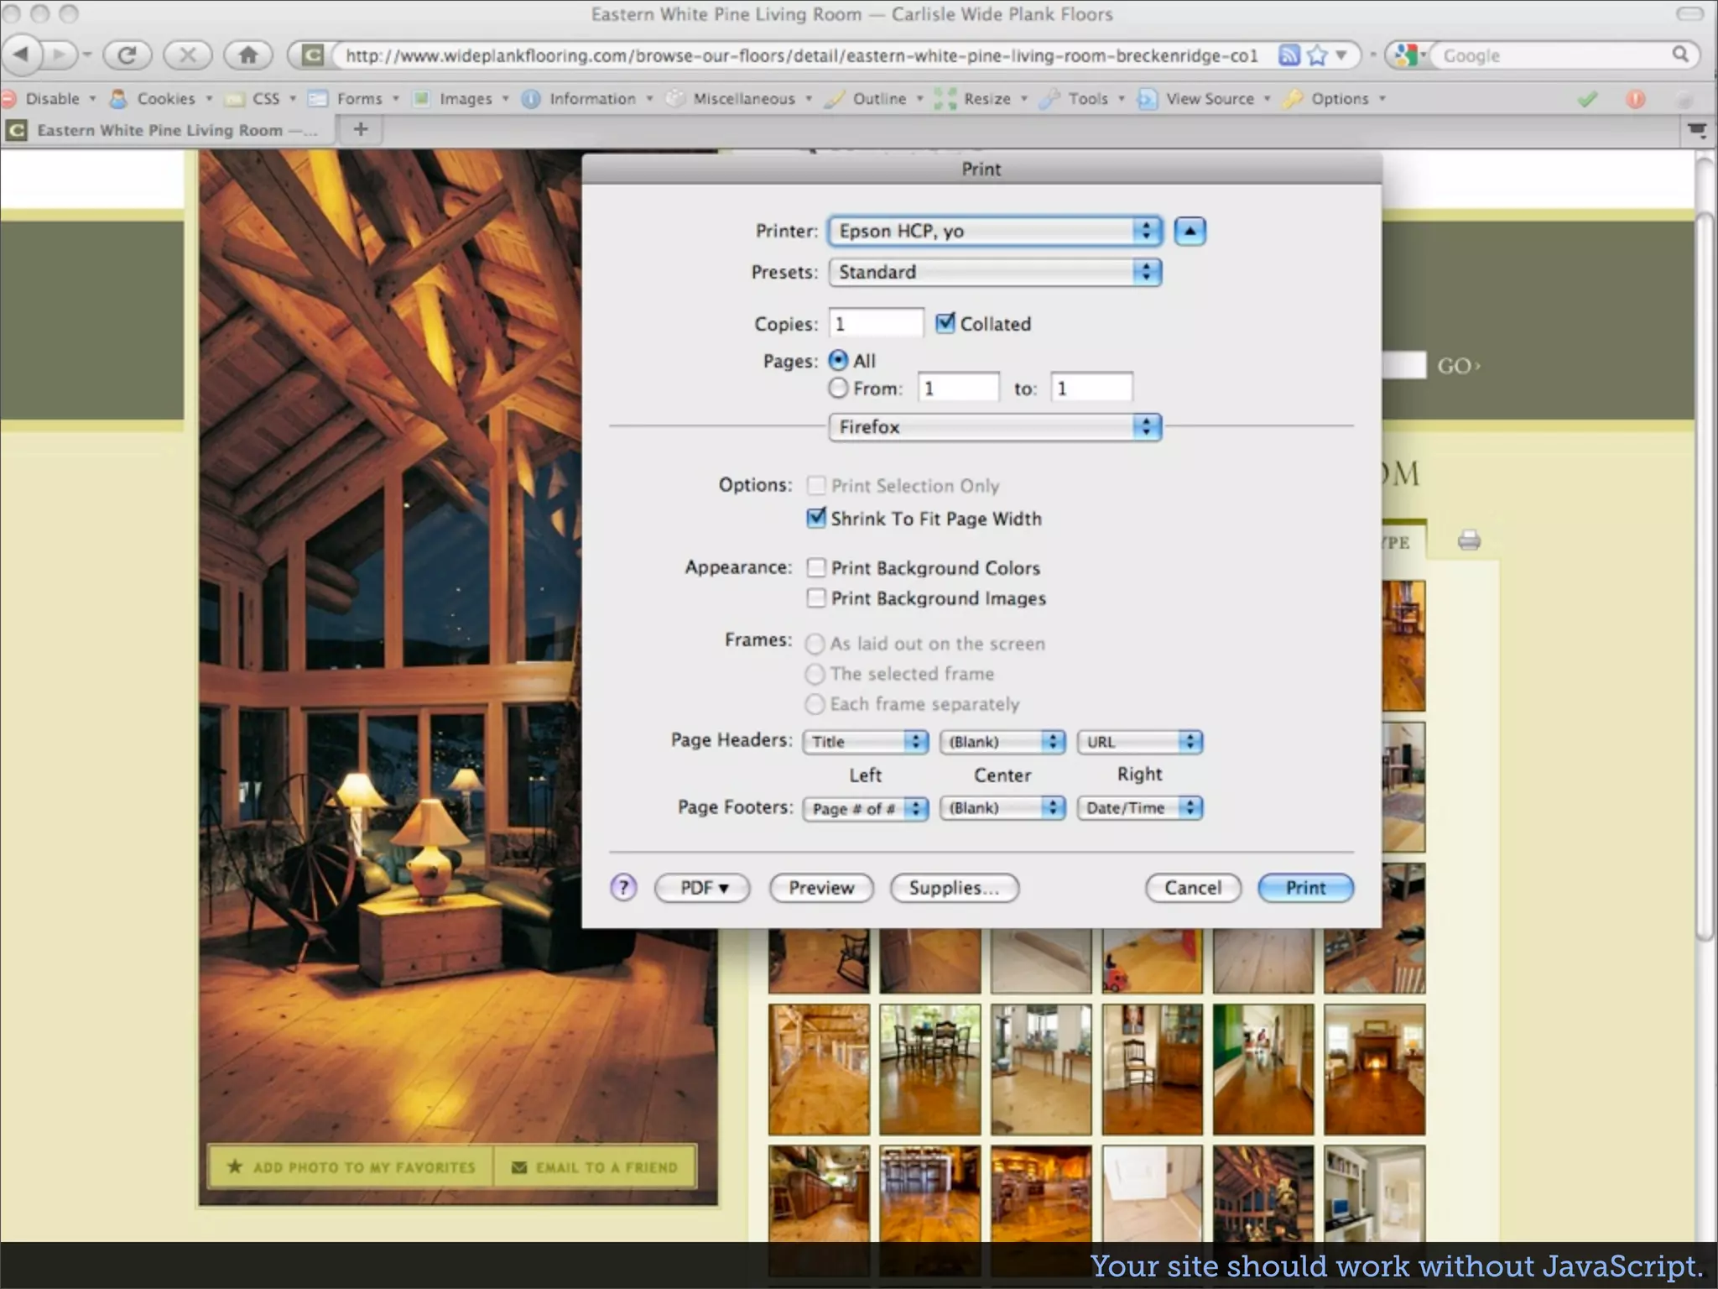Click the bookmark star icon
1718x1289 pixels.
click(1318, 55)
